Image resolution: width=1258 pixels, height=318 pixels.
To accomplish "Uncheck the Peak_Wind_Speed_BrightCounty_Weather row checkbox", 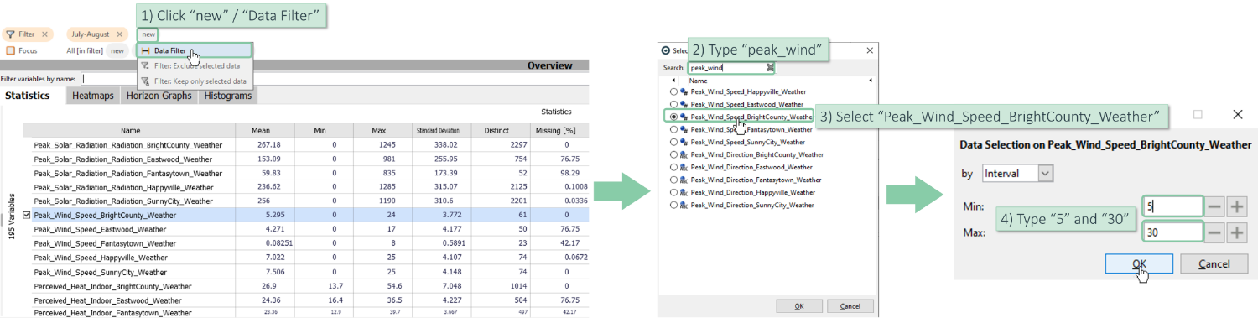I will pyautogui.click(x=27, y=215).
